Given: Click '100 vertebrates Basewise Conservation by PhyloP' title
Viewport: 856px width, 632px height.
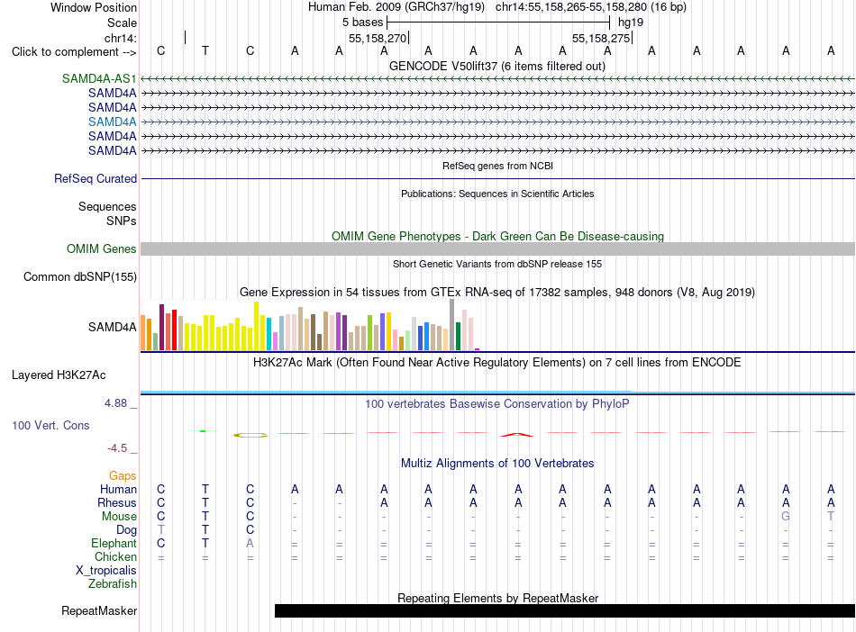Looking at the screenshot, I should pos(497,403).
